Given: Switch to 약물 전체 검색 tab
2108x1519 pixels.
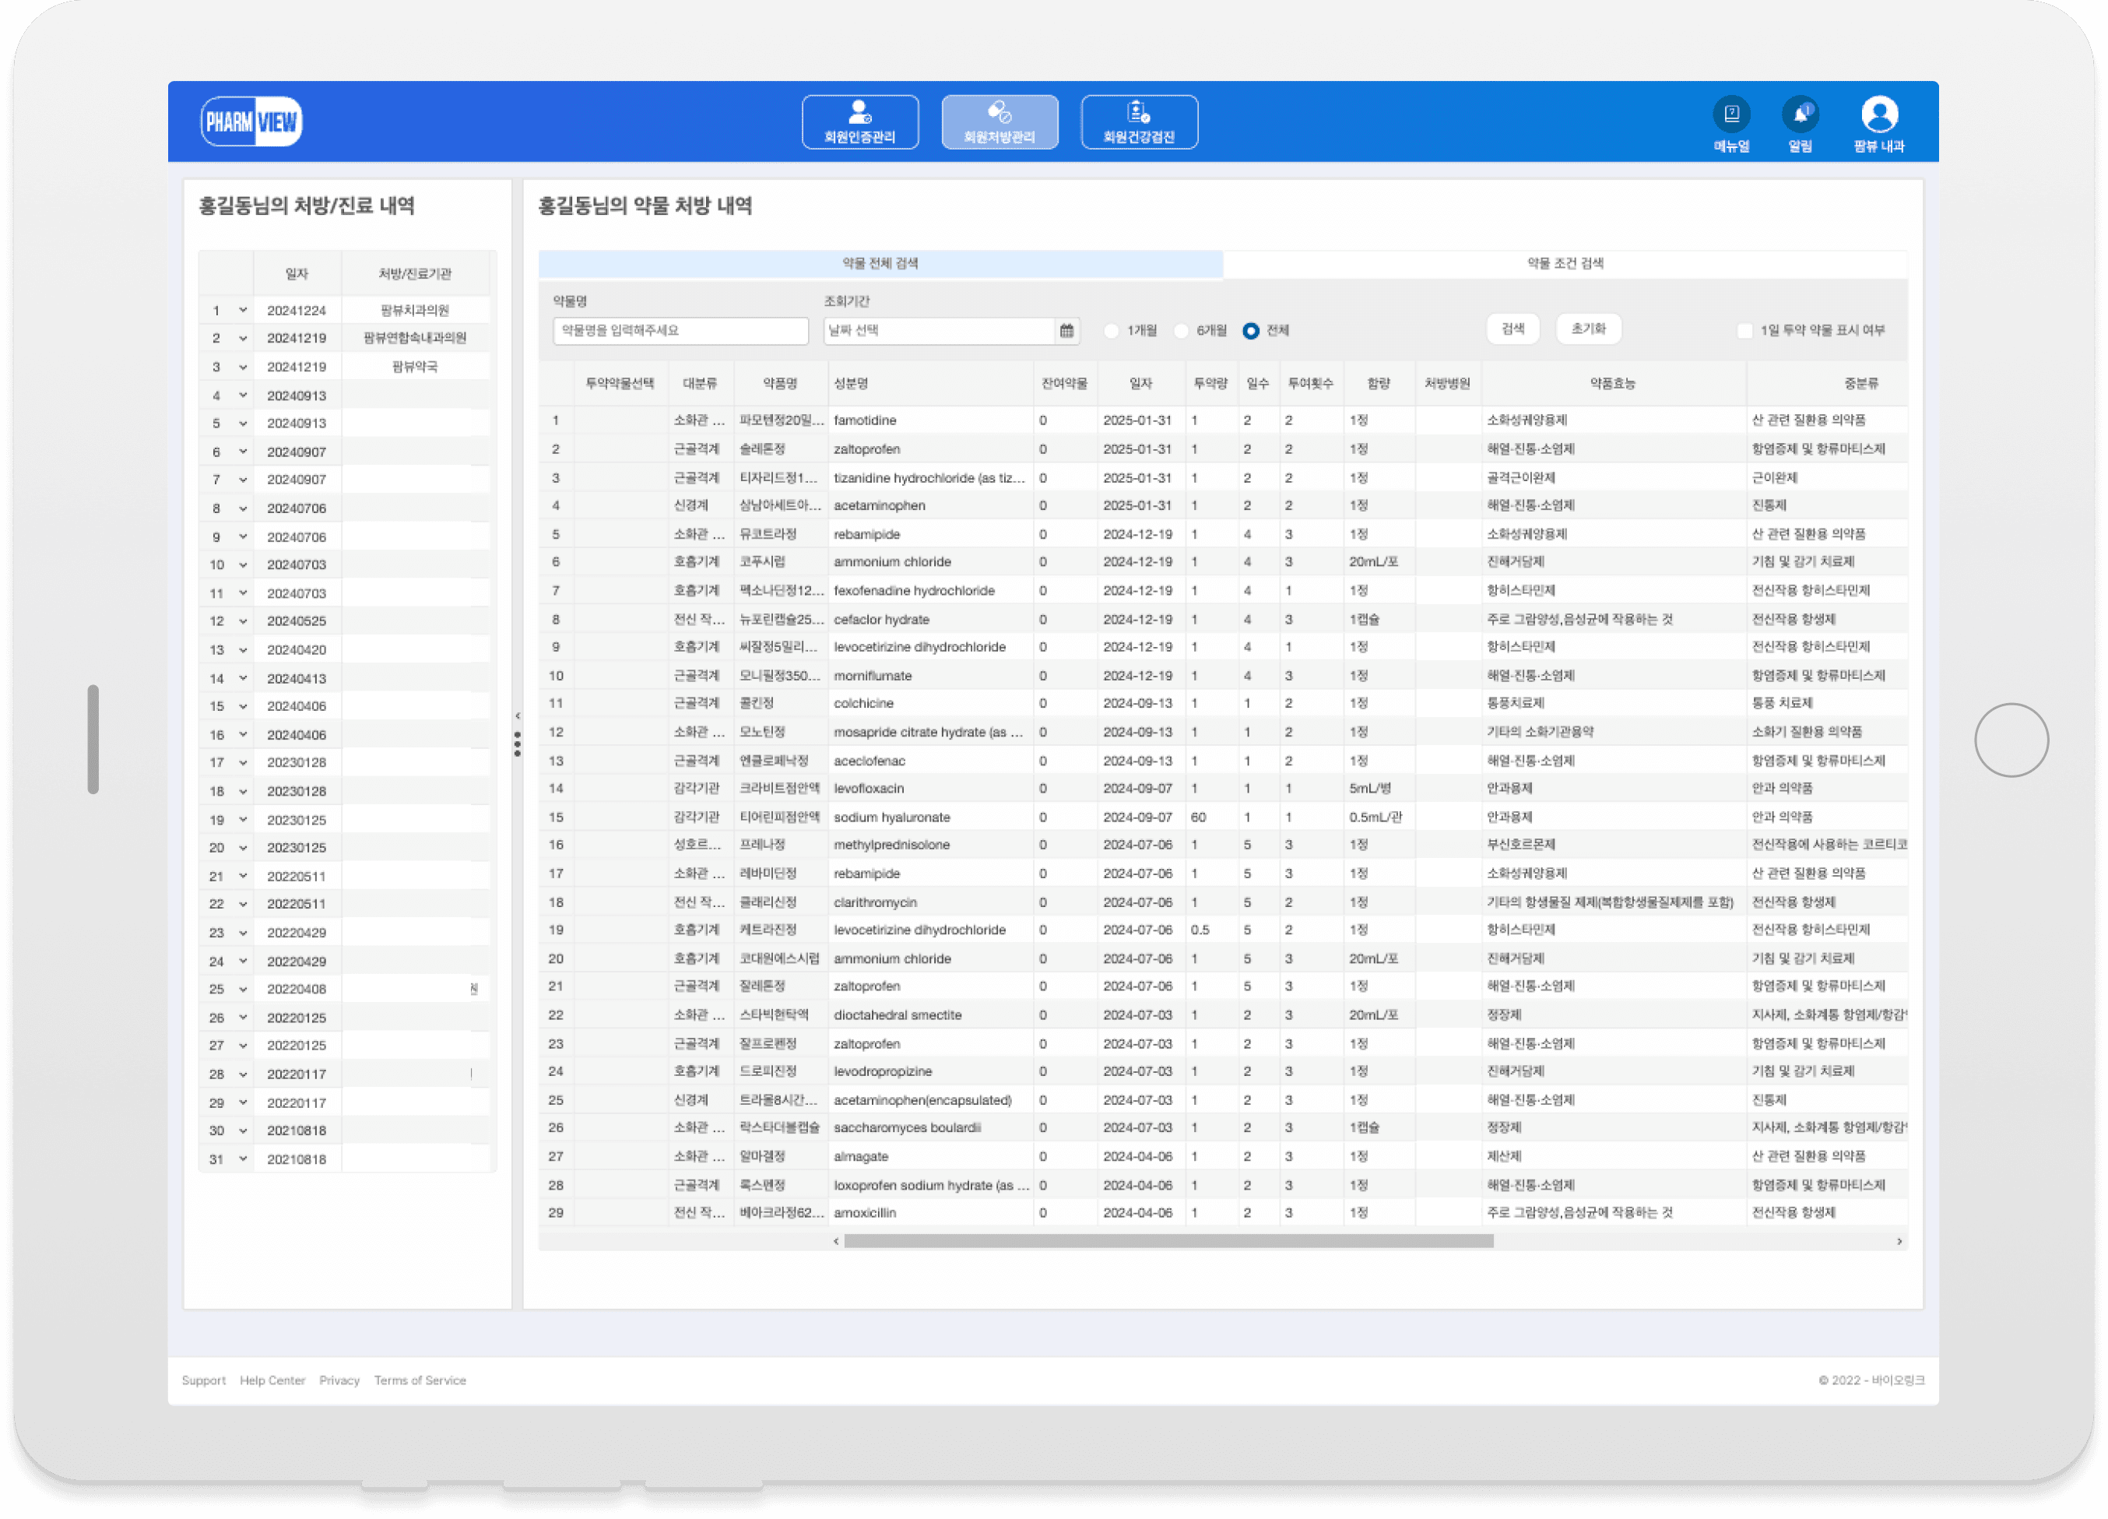Looking at the screenshot, I should 880,264.
